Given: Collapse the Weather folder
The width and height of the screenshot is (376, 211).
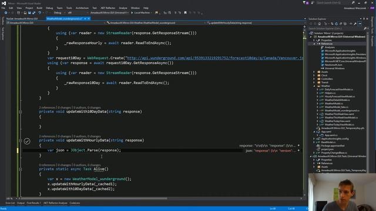Looking at the screenshot, I should [314, 86].
